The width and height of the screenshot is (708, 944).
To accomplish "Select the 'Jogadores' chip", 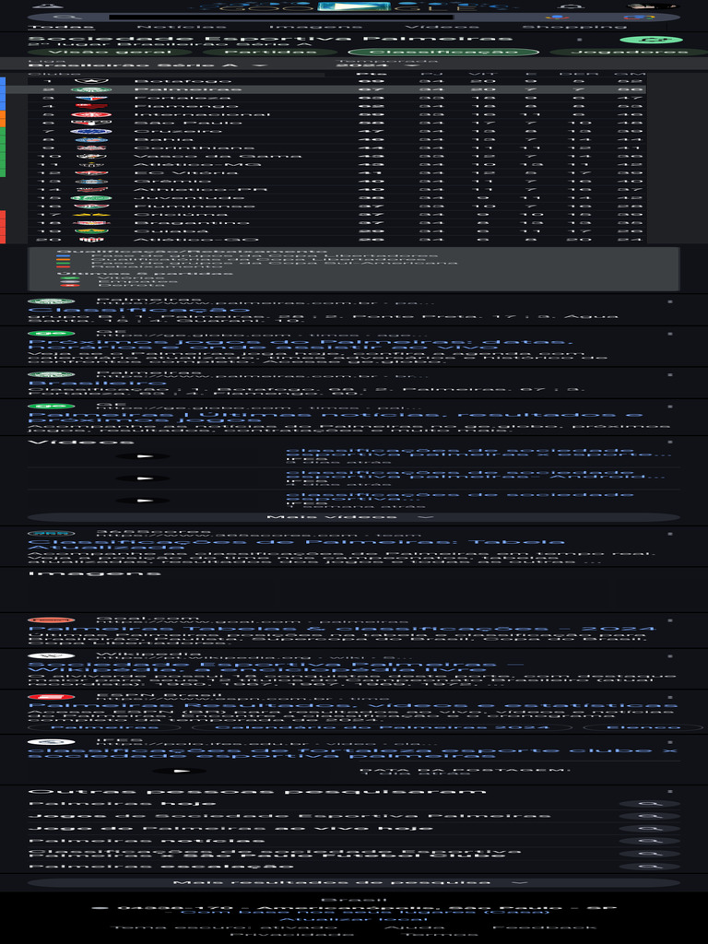I will pyautogui.click(x=629, y=52).
